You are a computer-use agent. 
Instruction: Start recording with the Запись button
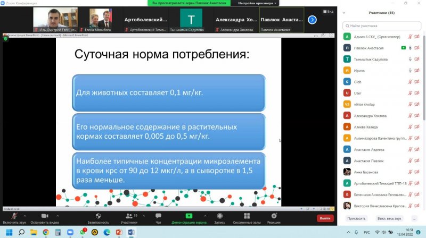click(x=218, y=216)
